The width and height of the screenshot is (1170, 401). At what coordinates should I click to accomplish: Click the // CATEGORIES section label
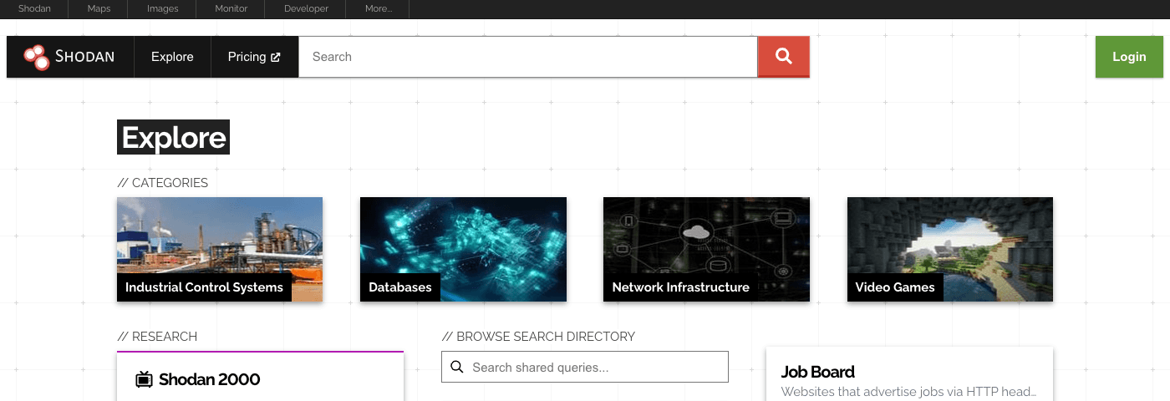click(162, 182)
